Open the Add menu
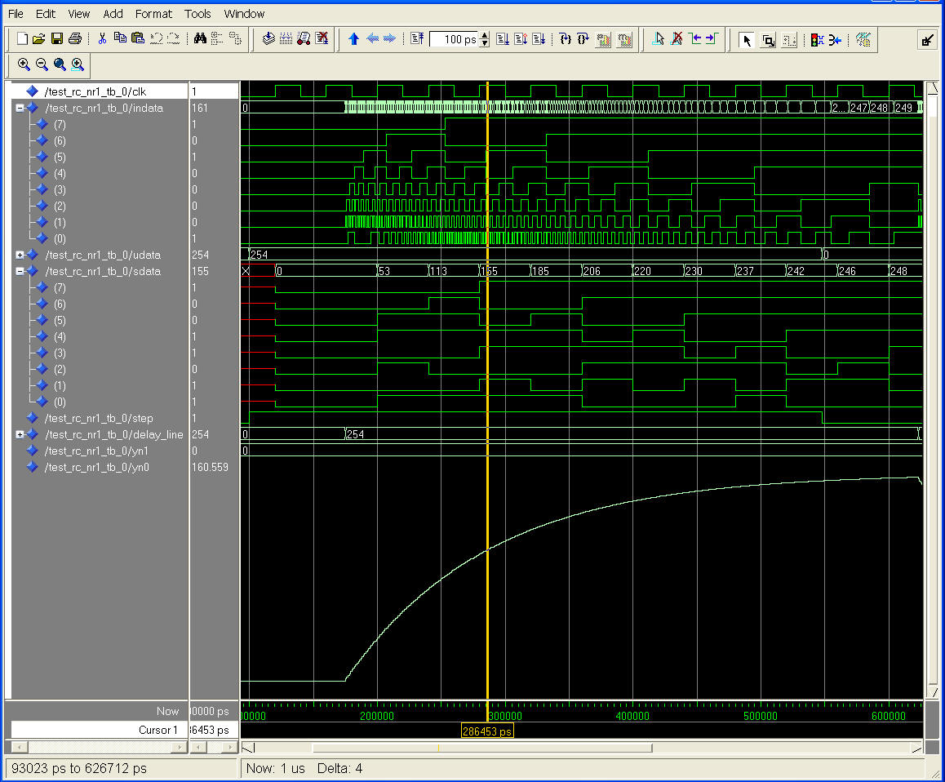The image size is (945, 782). pyautogui.click(x=113, y=13)
